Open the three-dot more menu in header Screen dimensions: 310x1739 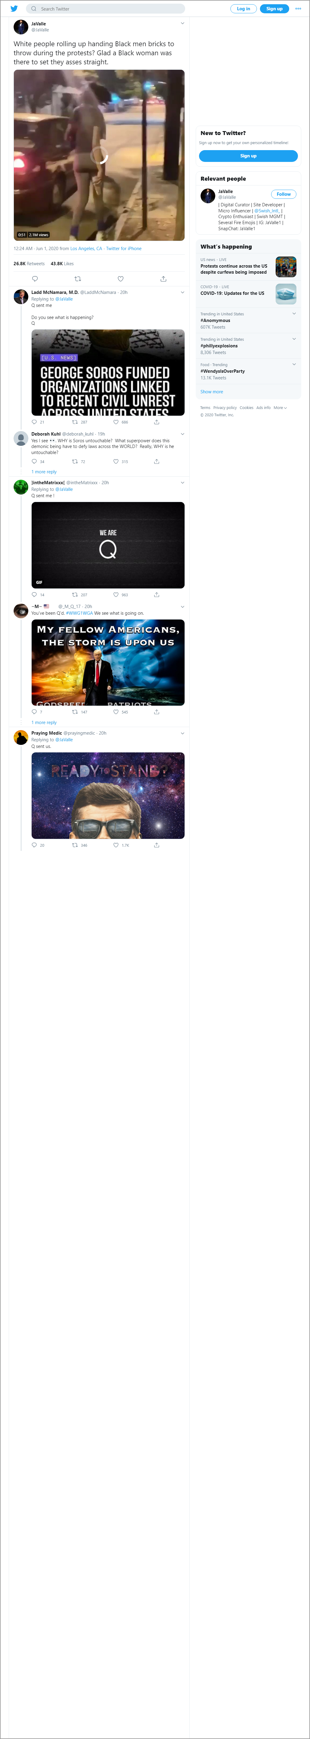[298, 9]
